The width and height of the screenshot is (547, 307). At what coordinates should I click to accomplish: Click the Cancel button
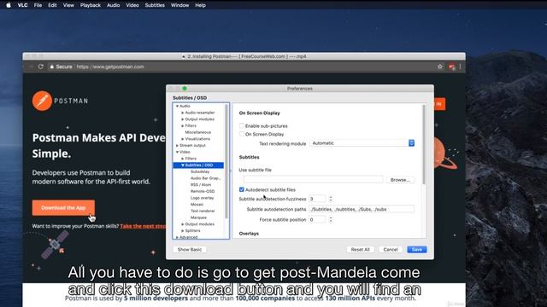click(391, 250)
